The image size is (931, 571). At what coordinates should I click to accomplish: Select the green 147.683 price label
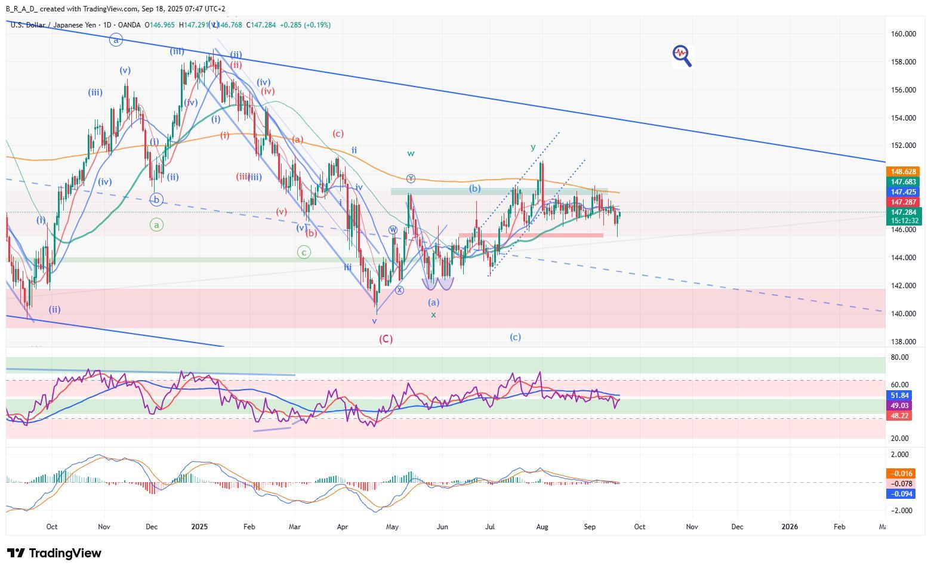(904, 182)
